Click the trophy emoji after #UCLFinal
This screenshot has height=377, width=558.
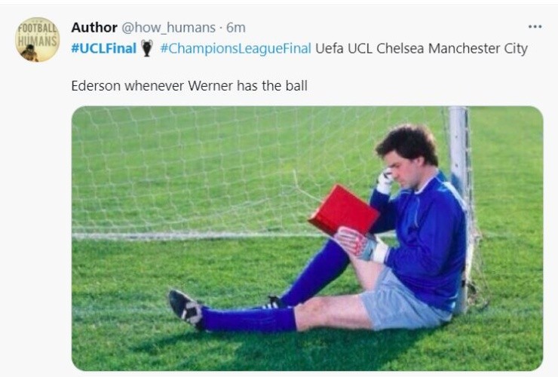(146, 48)
